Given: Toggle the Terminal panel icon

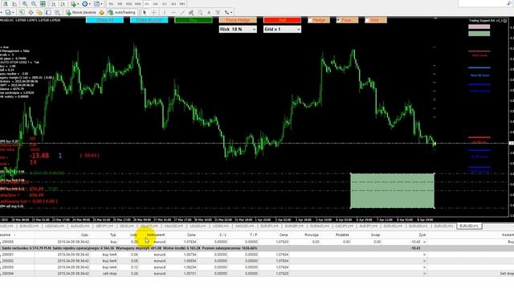Looking at the screenshot, I should click(x=48, y=13).
